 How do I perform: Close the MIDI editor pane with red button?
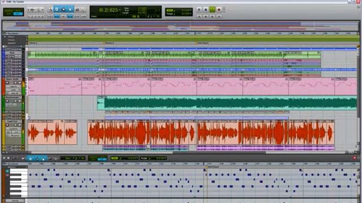click(355, 158)
